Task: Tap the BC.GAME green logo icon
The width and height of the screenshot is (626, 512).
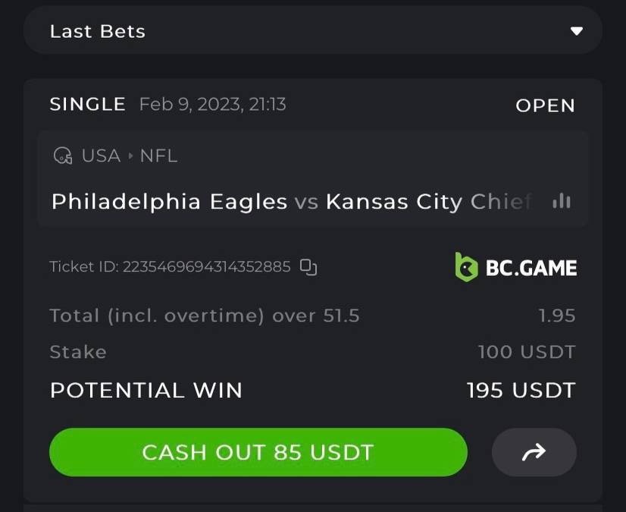Action: pos(465,267)
